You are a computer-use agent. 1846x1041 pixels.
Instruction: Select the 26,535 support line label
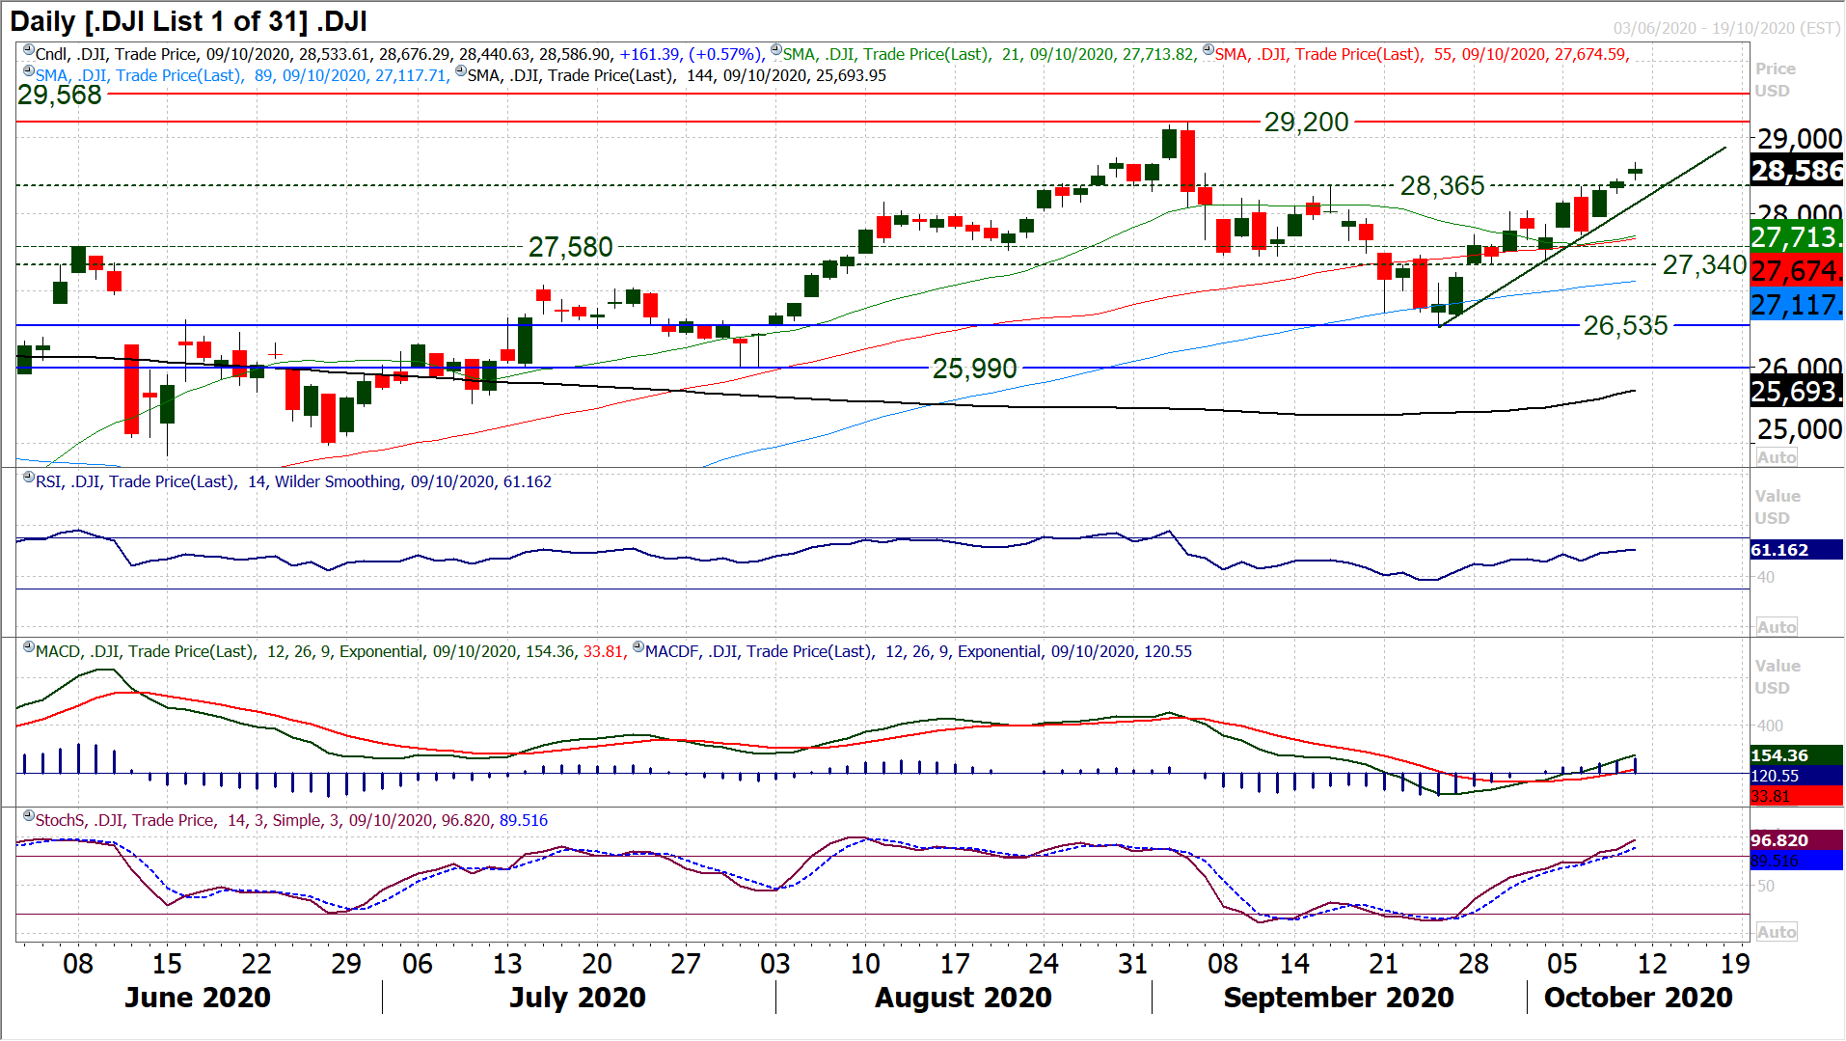click(x=1625, y=326)
